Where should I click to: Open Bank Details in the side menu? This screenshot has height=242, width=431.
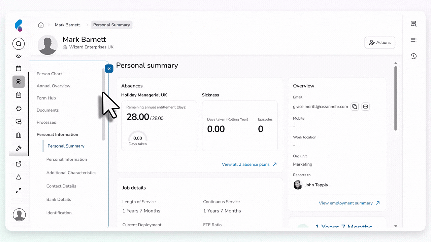[x=59, y=199]
